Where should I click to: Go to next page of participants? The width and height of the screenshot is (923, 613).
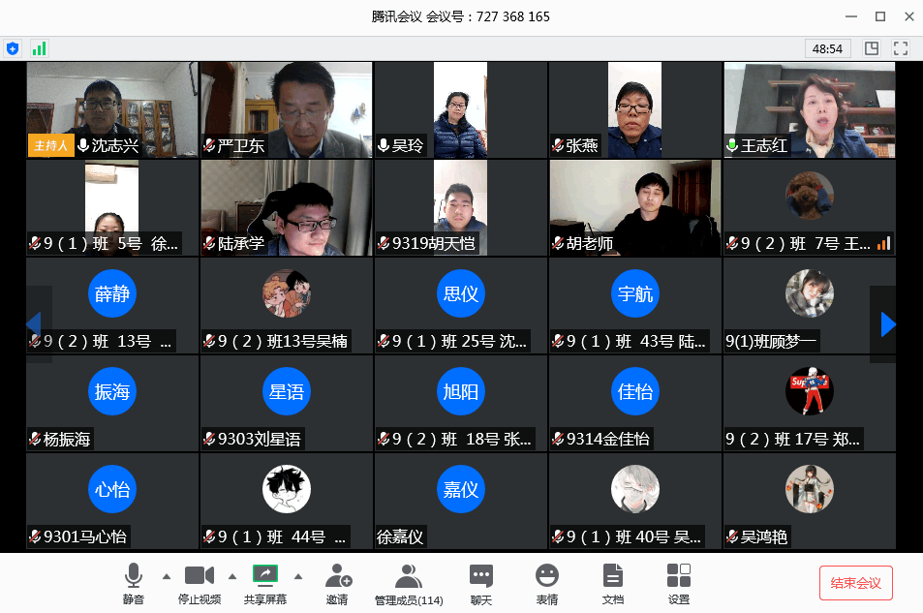887,324
